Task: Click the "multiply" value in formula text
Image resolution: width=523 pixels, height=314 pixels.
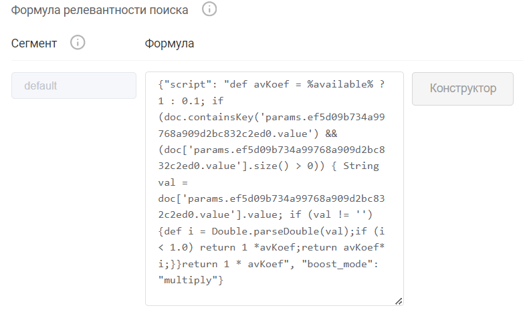Action: coord(191,281)
